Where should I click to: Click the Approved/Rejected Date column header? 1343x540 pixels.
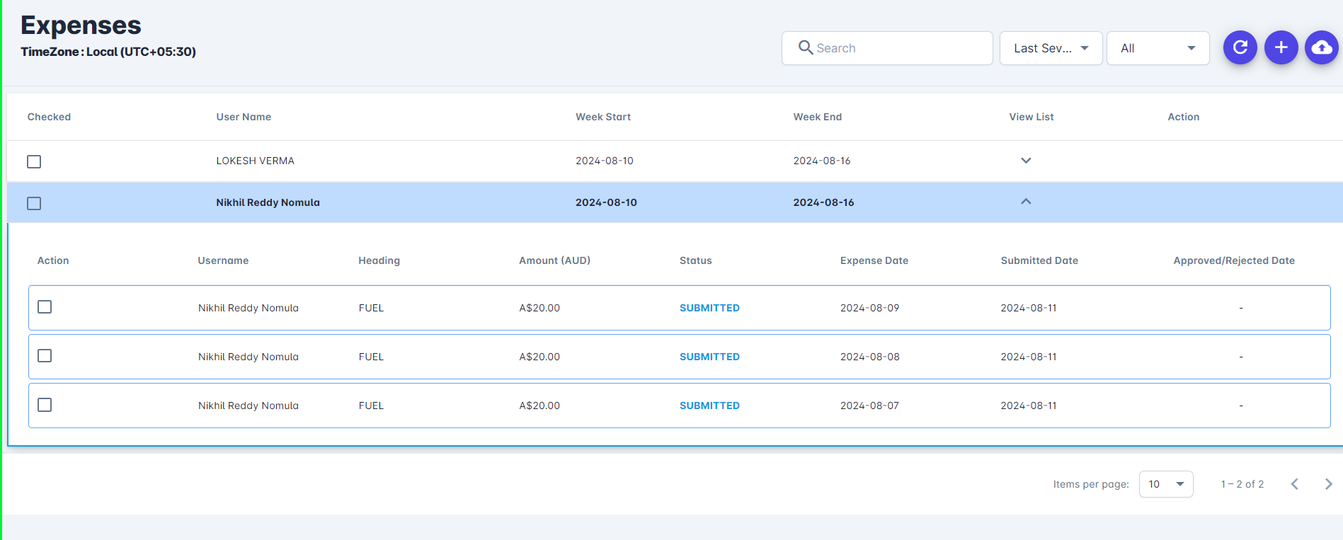[1233, 260]
